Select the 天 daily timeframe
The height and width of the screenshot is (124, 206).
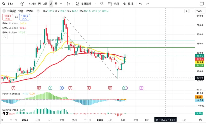40,4
